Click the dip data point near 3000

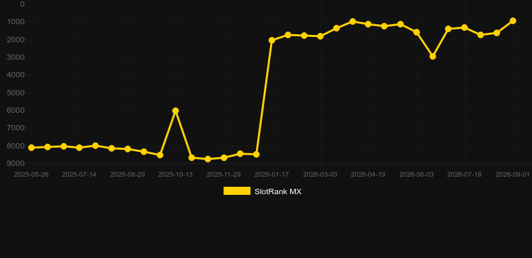tap(432, 56)
